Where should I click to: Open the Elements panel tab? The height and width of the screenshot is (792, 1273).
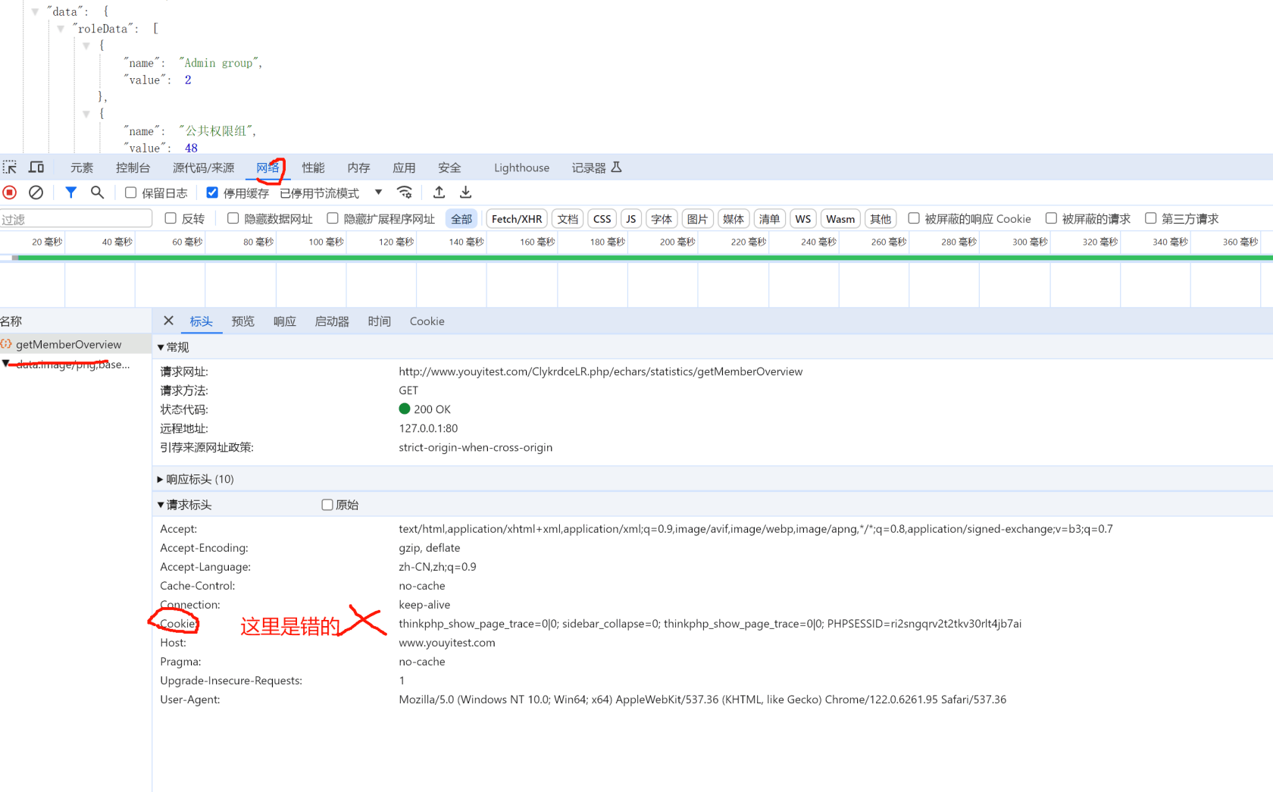(x=82, y=167)
